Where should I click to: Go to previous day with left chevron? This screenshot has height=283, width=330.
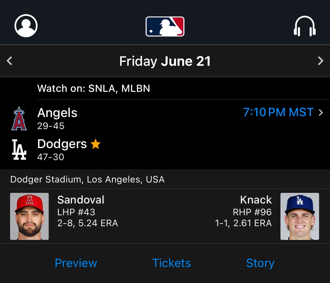click(x=10, y=61)
